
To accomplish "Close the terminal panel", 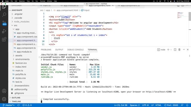I will click(x=188, y=50).
